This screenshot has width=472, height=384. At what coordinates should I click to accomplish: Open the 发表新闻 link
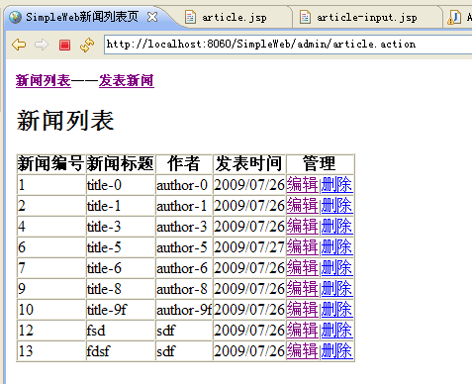point(127,81)
